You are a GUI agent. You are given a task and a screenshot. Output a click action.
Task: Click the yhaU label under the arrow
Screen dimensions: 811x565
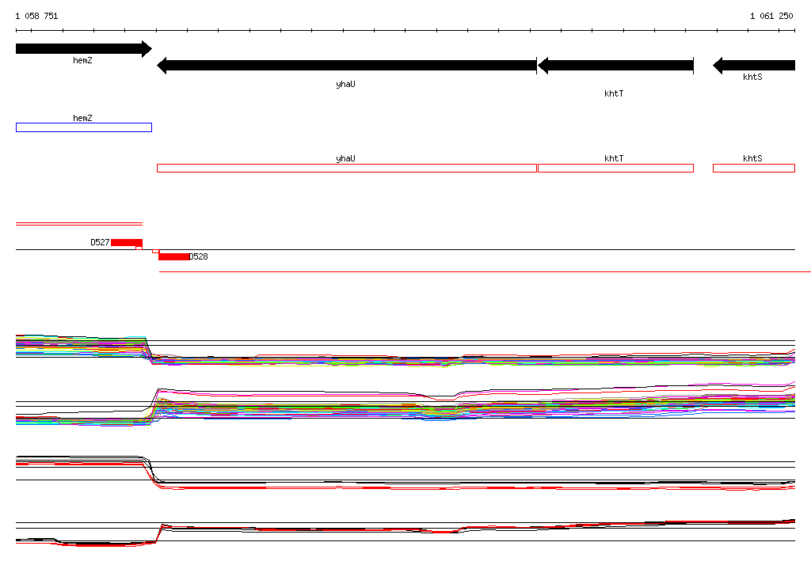click(345, 84)
